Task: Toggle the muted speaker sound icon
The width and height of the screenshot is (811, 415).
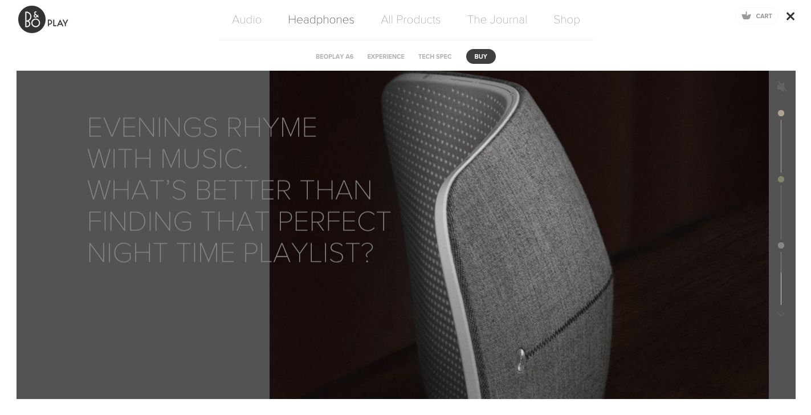Action: tap(782, 87)
